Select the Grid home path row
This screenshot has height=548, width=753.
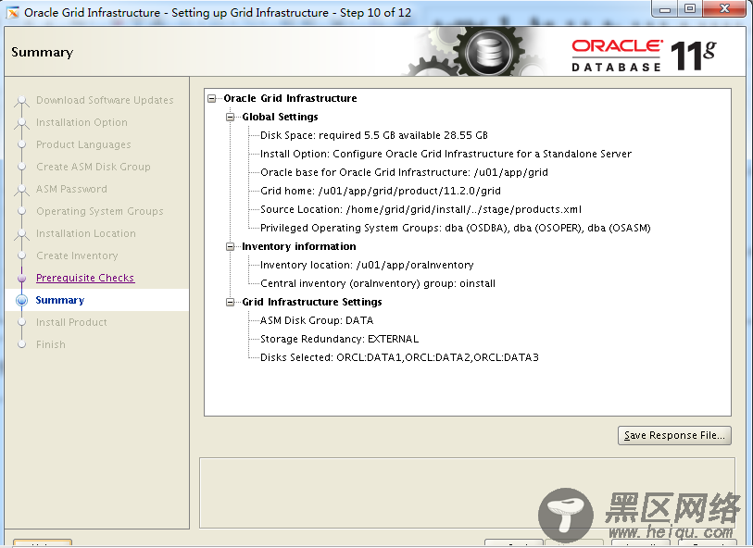pos(381,191)
